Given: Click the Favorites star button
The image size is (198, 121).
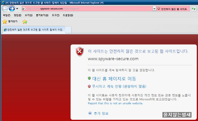Looking at the screenshot, I should pos(10,22).
